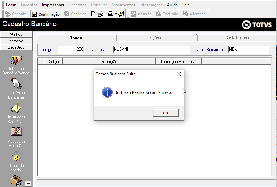Open the Login menu
Screen dimensions: 277x187
[11, 5]
